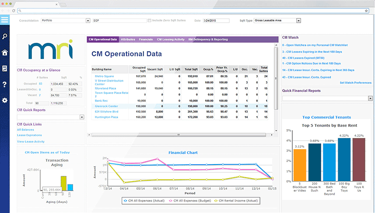375x213 pixels.
Task: Bookmark page with the star icon
Action: [x=366, y=11]
